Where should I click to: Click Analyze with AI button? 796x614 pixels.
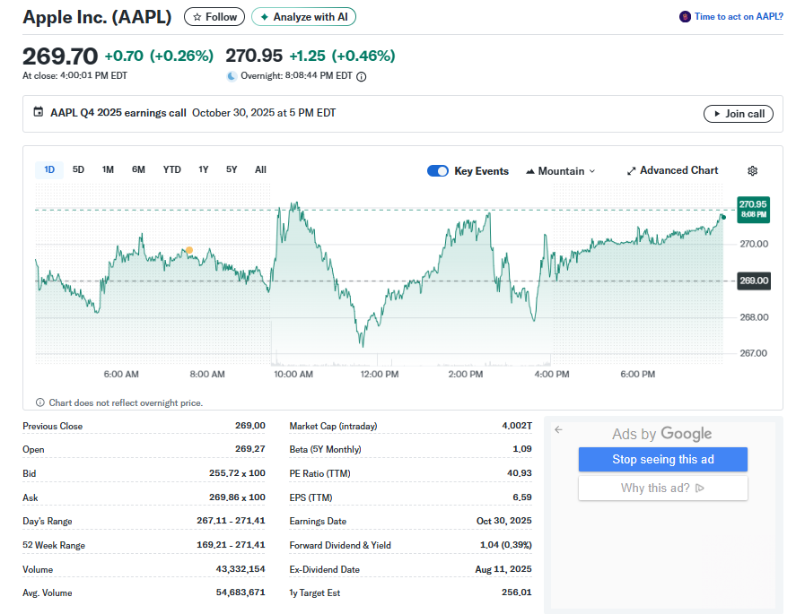point(303,17)
